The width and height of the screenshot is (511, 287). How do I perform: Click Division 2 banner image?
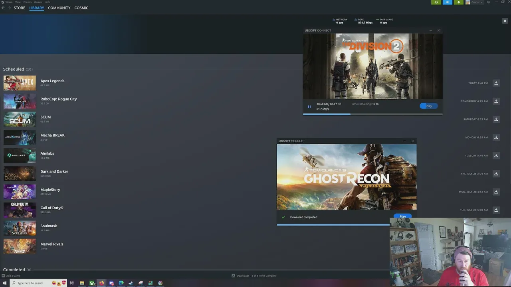[x=372, y=66]
